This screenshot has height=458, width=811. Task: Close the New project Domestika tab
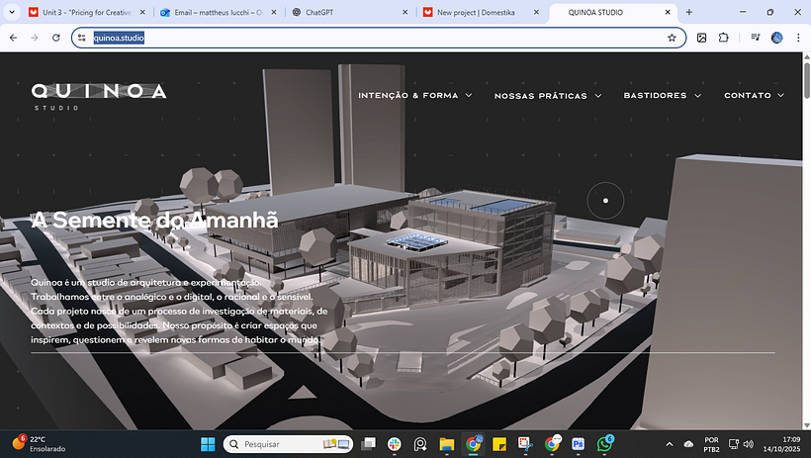coord(536,12)
